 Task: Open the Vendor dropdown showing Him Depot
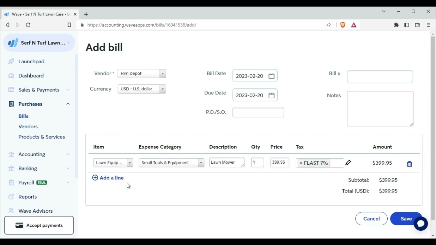[x=142, y=73]
